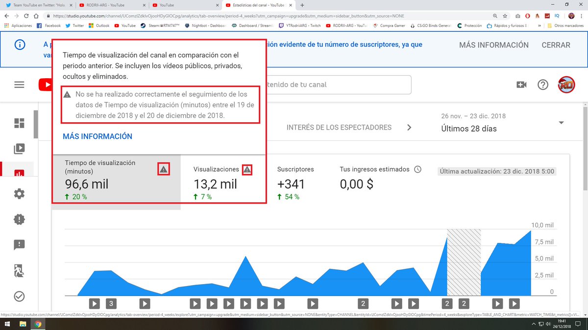Click the checkmark circle sidebar icon

[x=19, y=296]
